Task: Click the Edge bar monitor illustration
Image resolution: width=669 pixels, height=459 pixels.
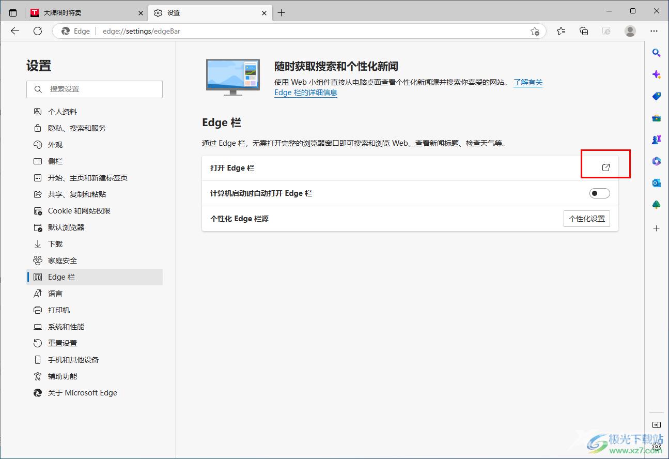Action: click(x=232, y=78)
